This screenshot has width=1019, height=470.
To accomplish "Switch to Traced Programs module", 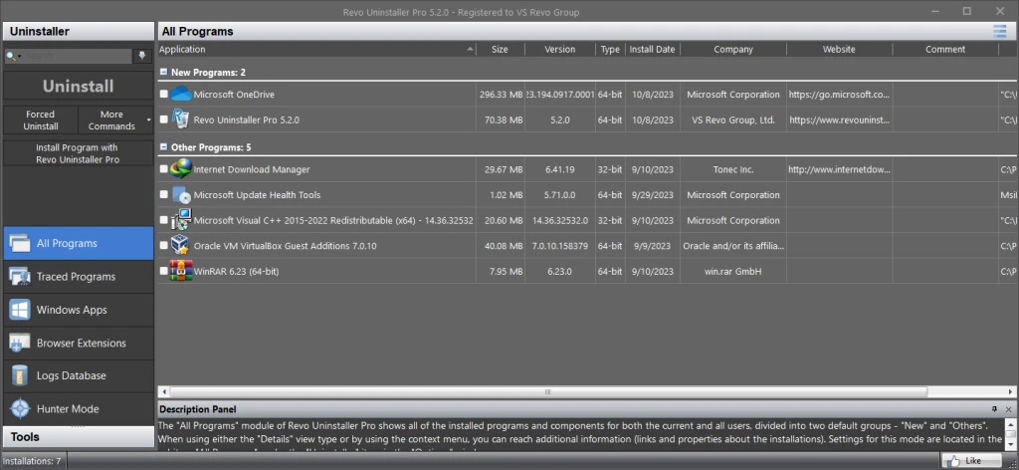I will coord(78,276).
